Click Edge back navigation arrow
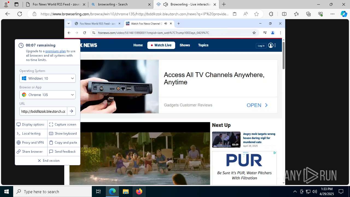350x197 pixels. click(x=8, y=14)
